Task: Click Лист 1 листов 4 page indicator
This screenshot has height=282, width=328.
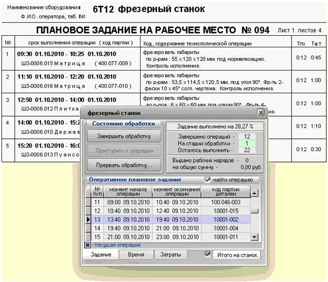Action: 300,31
